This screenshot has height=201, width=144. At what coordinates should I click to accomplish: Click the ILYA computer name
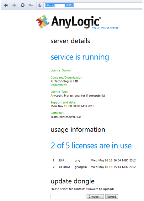coord(61,160)
